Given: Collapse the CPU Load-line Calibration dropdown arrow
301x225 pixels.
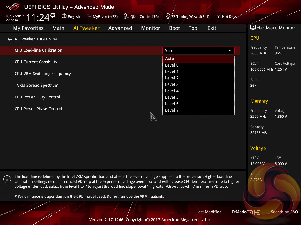Looking at the screenshot, I should 230,51.
